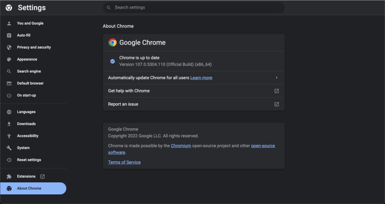
Task: Click the Downloads arrow icon
Action: (x=9, y=124)
